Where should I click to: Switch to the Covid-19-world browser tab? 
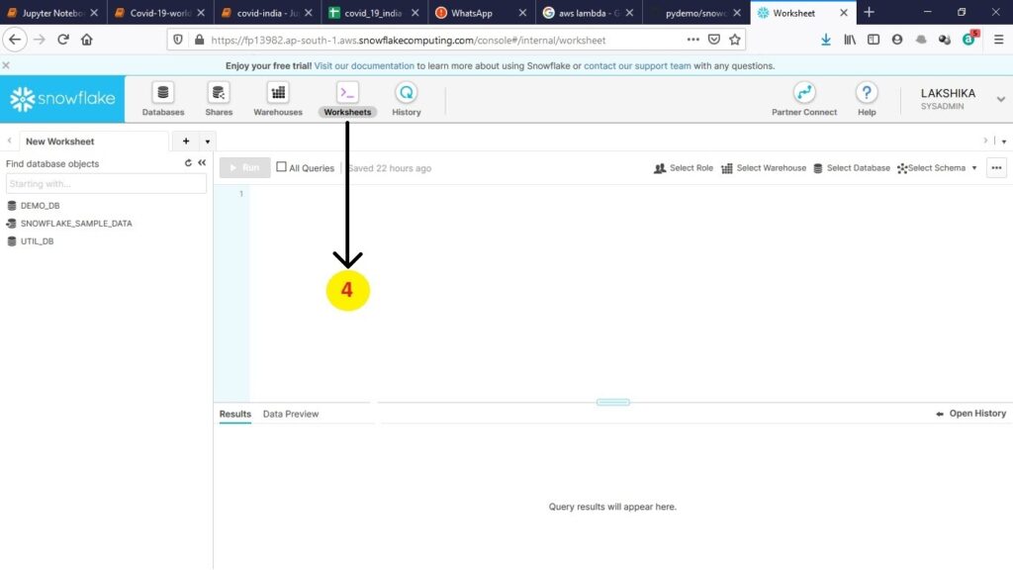159,12
